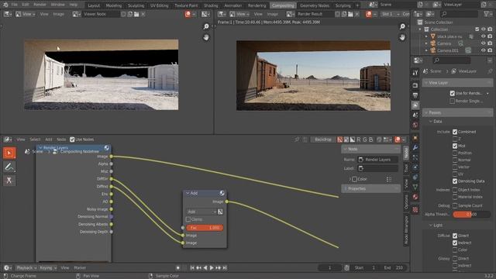The height and width of the screenshot is (279, 496).
Task: Adjust the Alpha Threshold slider
Action: coord(472,214)
